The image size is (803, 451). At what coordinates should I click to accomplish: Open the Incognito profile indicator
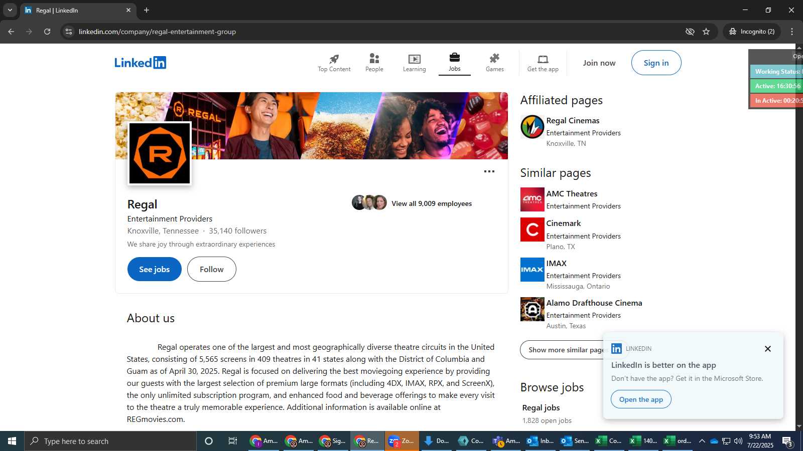click(x=752, y=32)
